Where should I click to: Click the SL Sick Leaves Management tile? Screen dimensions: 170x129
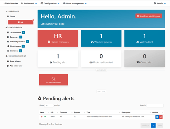pyautogui.click(x=53, y=80)
